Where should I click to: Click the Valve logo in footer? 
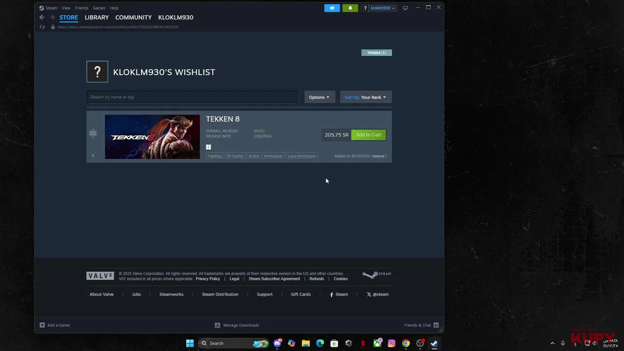(100, 276)
